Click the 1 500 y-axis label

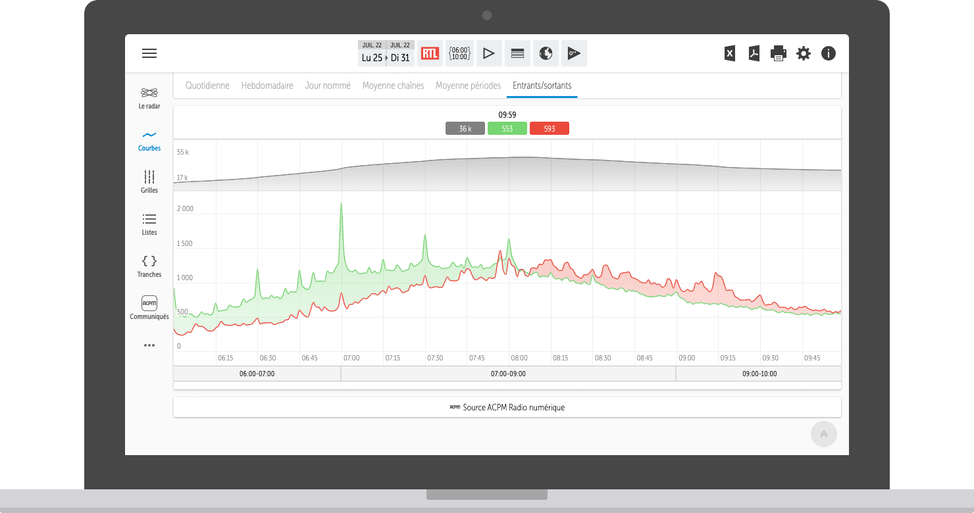pyautogui.click(x=185, y=244)
